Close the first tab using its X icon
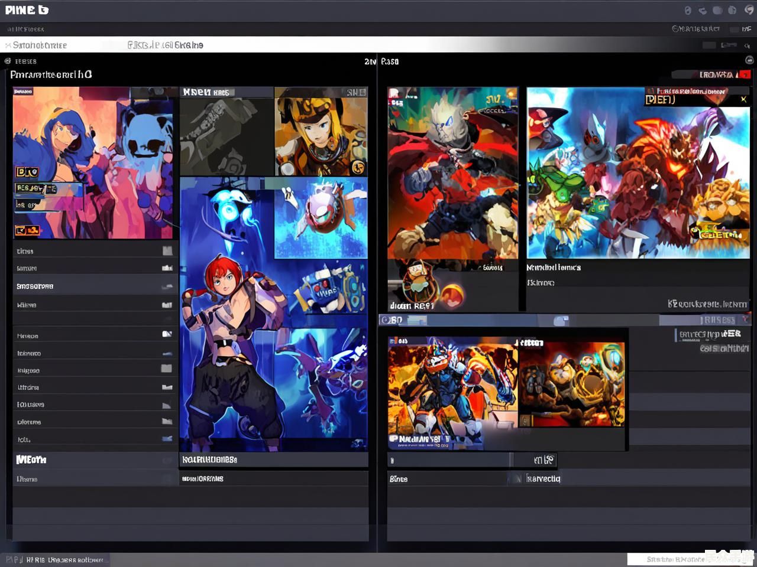The height and width of the screenshot is (567, 757). click(x=8, y=45)
